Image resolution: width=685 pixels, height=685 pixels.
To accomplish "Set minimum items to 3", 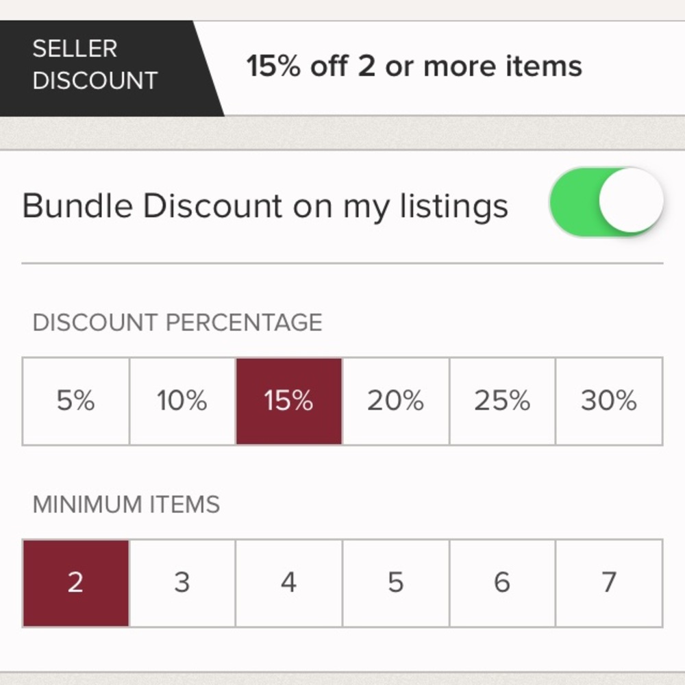I will (x=182, y=582).
